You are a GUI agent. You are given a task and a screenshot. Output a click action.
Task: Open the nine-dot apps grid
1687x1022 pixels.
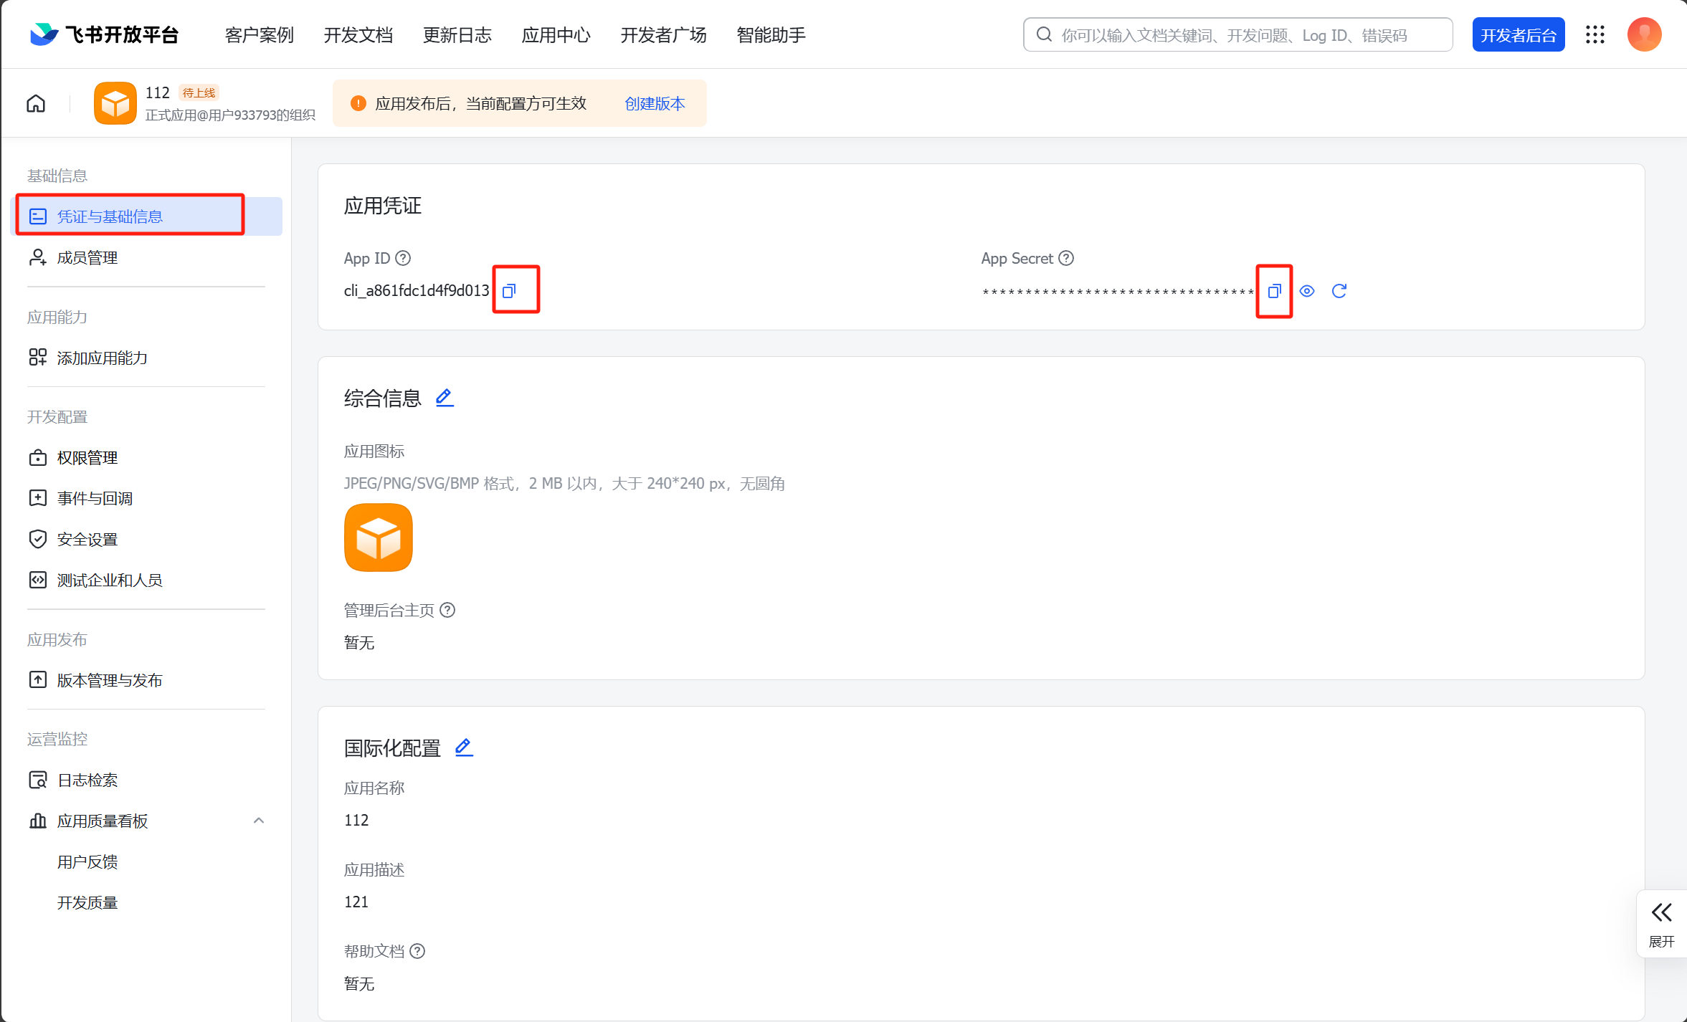pos(1595,34)
